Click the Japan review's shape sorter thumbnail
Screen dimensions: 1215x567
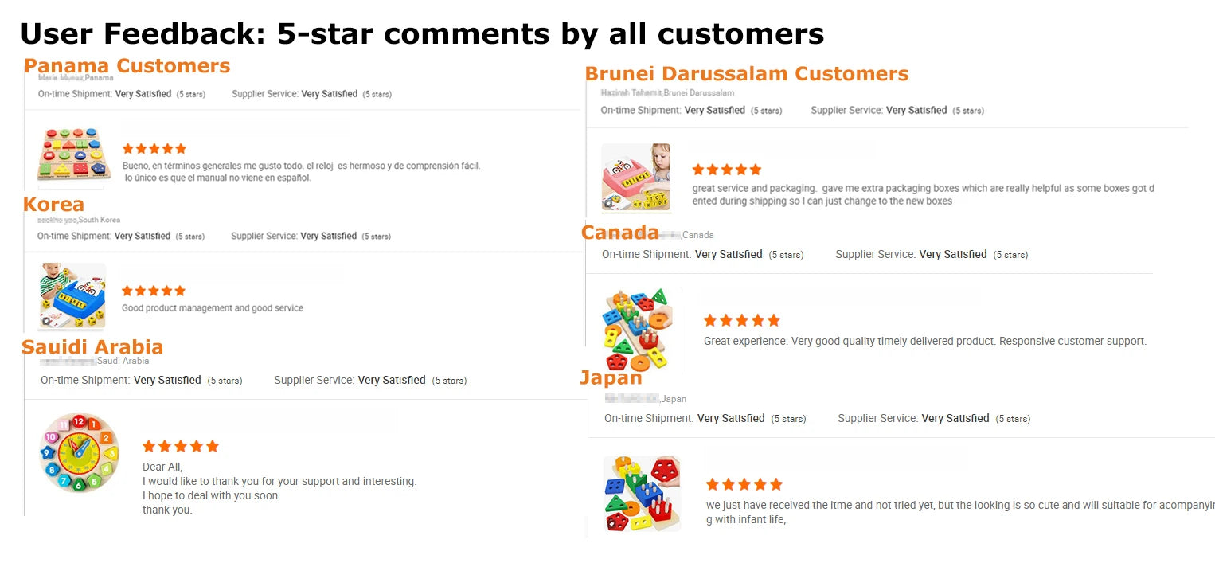tap(641, 493)
